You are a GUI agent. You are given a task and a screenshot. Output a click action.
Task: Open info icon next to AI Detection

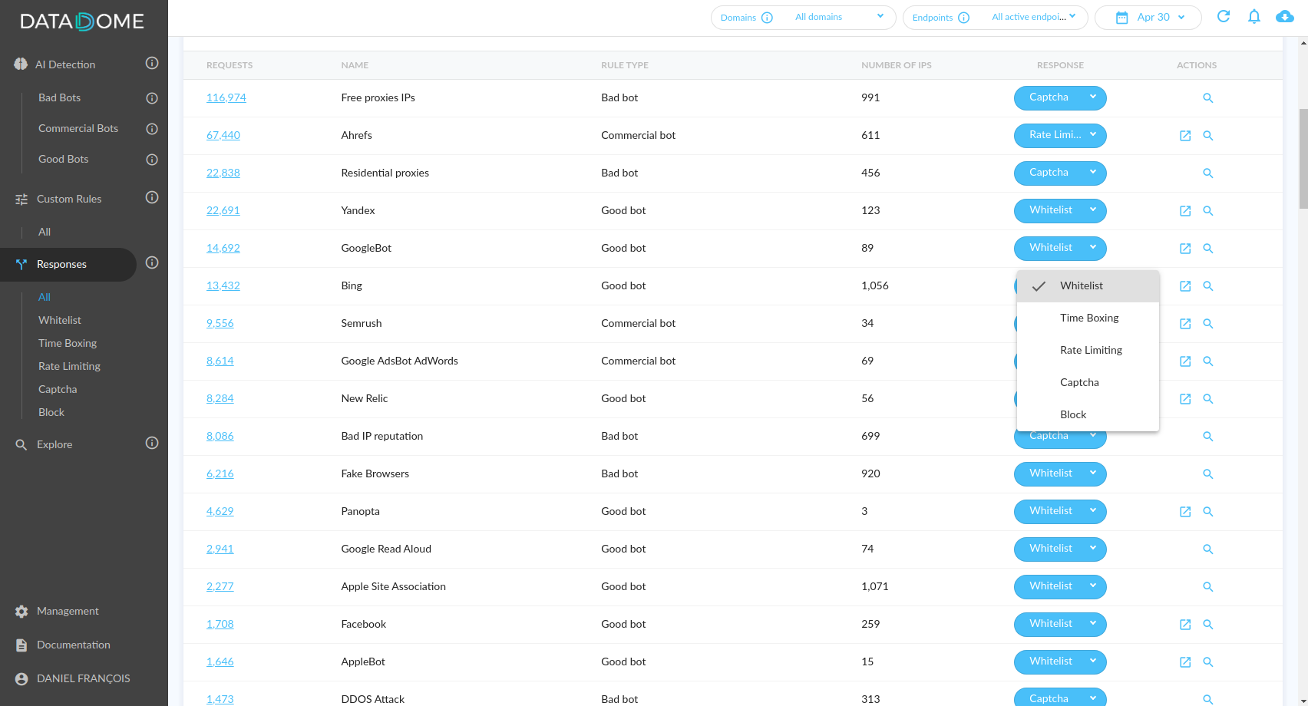click(x=152, y=63)
